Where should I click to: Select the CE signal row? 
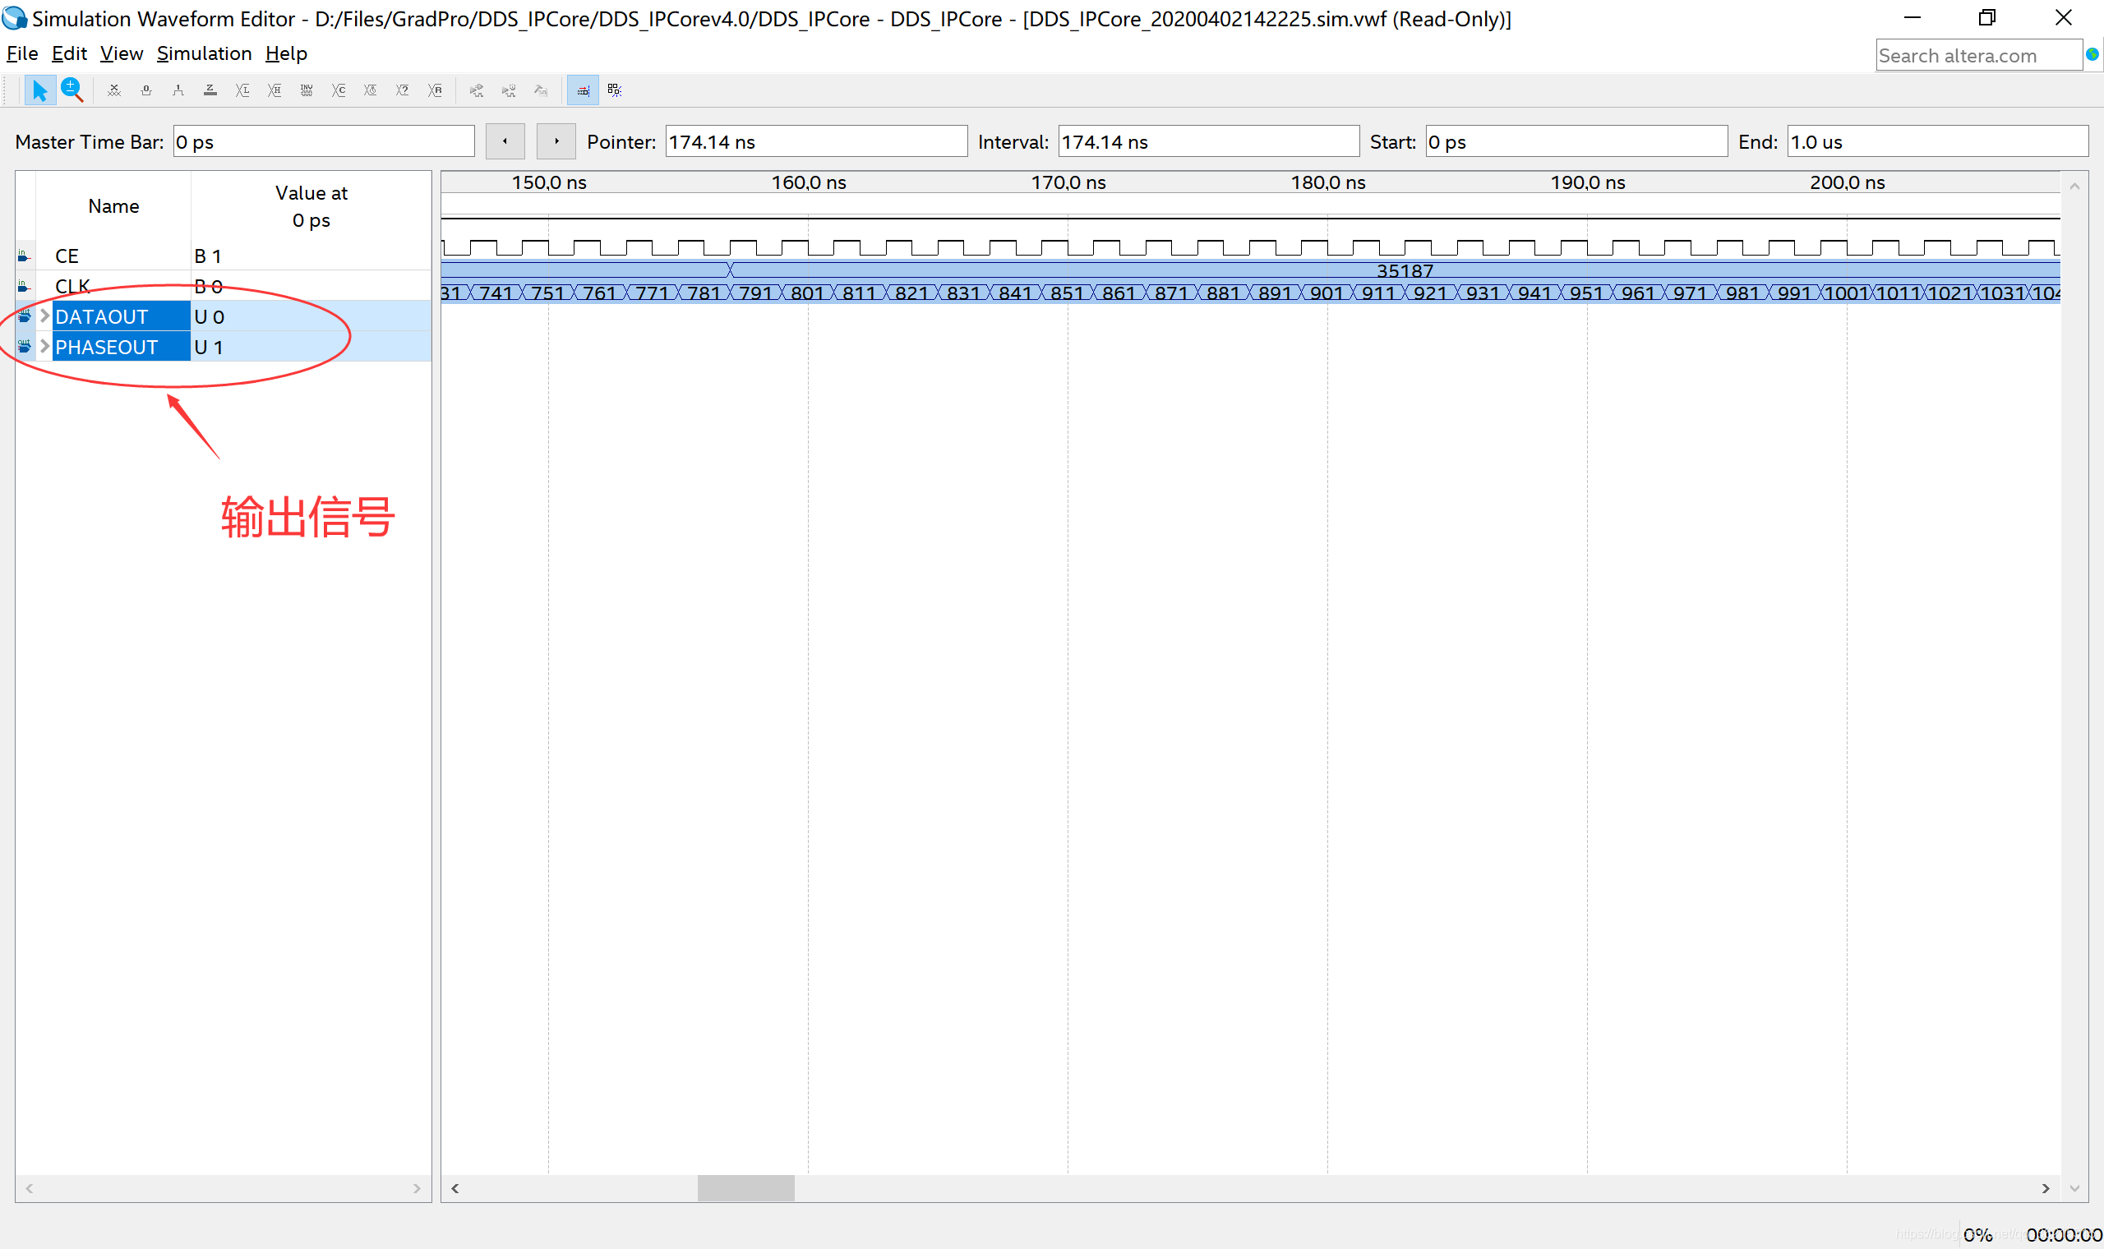[x=67, y=256]
